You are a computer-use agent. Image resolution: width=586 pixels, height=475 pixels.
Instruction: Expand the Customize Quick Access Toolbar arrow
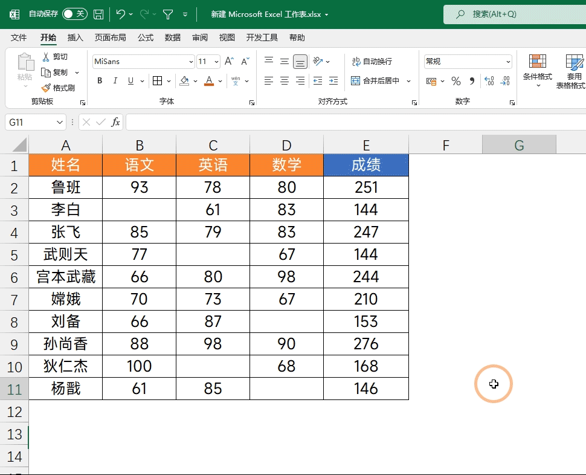point(185,15)
